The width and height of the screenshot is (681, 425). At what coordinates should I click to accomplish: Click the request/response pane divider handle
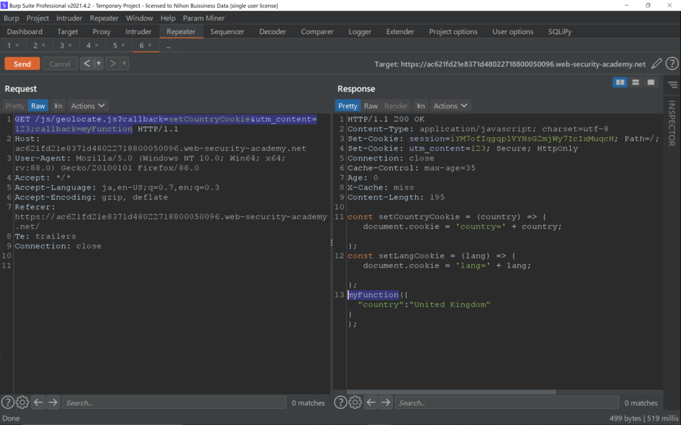coord(332,243)
